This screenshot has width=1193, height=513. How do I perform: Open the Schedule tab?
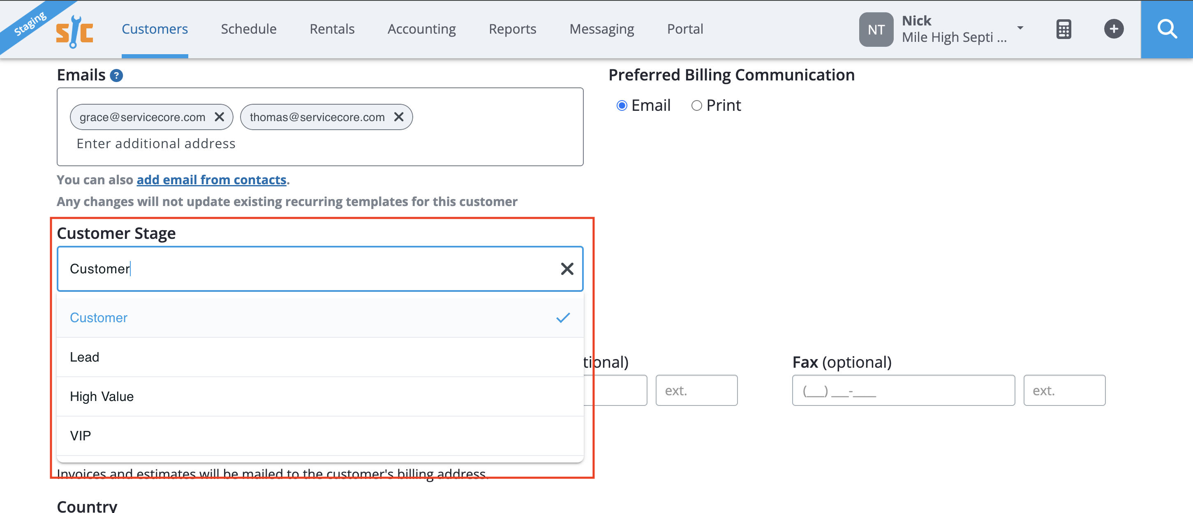(249, 29)
